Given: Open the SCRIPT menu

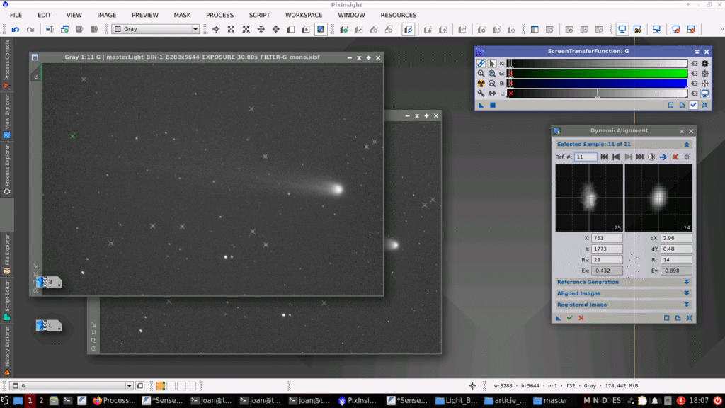Looking at the screenshot, I should pos(259,15).
